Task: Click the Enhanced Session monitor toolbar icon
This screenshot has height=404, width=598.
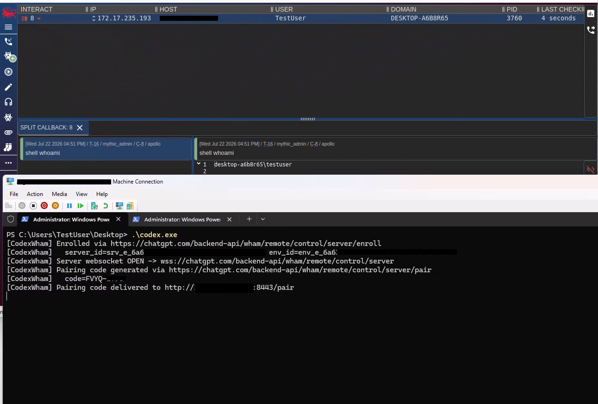Action: 119,206
